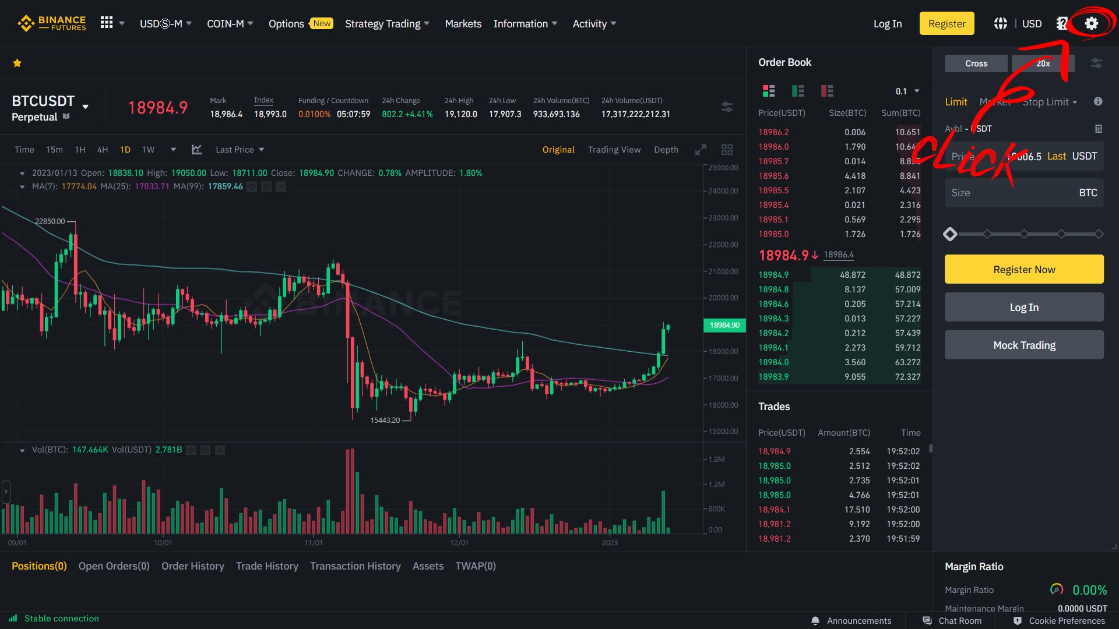Open the Stop Limit order type dropdown

pos(1050,102)
